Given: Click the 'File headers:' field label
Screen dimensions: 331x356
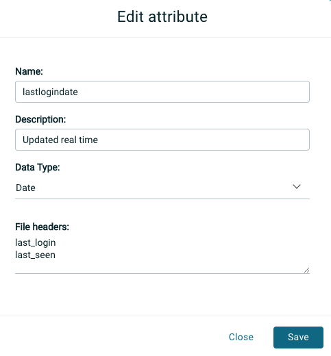Looking at the screenshot, I should click(x=42, y=227).
